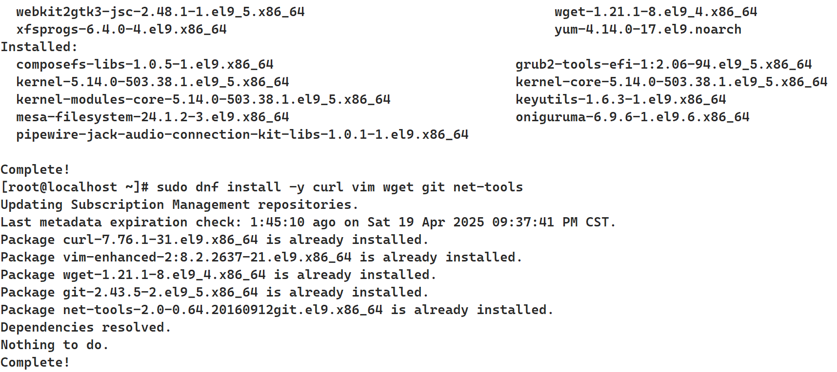Click the sudo dnf install command line
The image size is (837, 372).
coord(339,187)
